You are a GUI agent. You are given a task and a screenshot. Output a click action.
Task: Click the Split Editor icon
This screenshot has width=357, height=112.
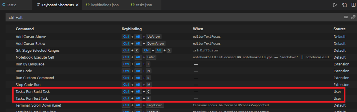pyautogui.click(x=353, y=5)
